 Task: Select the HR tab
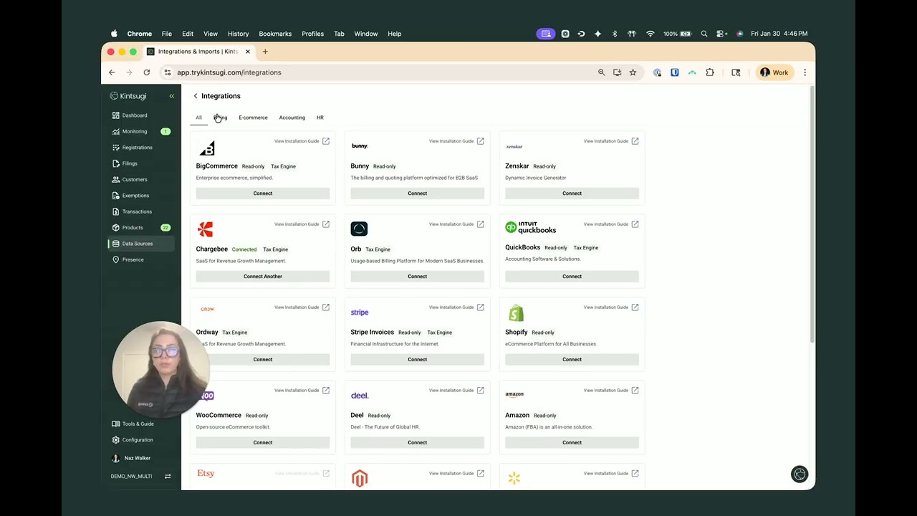tap(320, 118)
